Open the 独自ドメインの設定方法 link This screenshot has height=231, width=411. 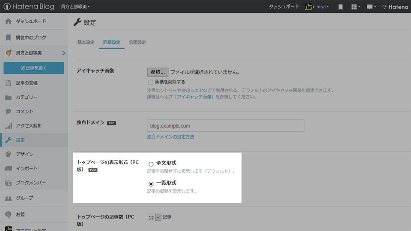170,137
